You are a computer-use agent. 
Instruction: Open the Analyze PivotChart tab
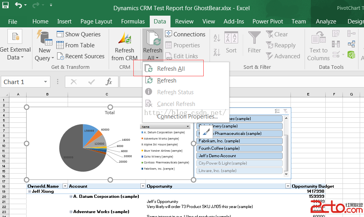326,22
